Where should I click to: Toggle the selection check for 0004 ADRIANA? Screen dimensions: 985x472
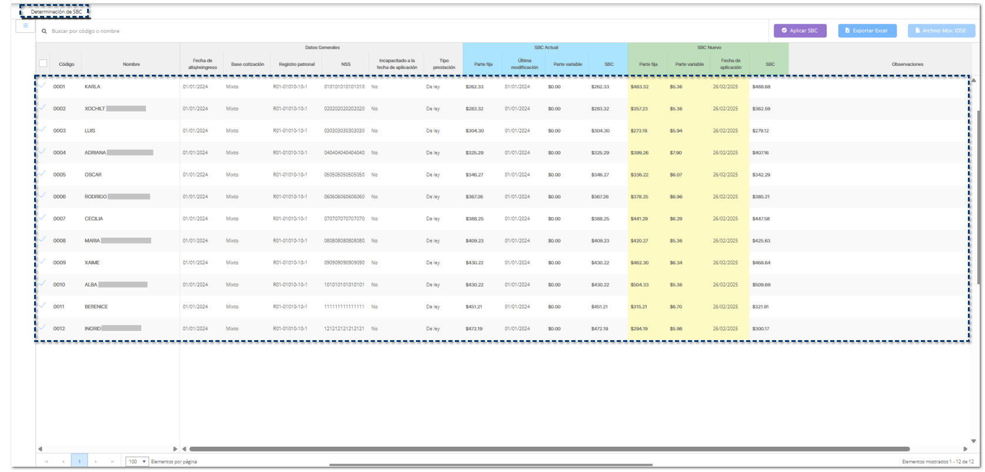[42, 151]
